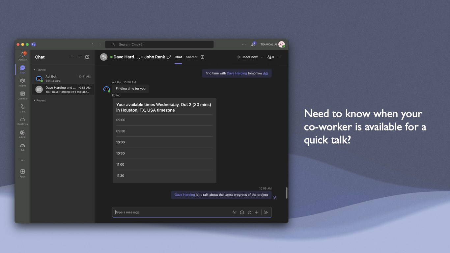Open the Calendar app
This screenshot has height=253, width=450.
(22, 96)
